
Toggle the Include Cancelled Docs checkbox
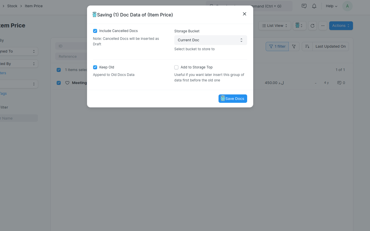pyautogui.click(x=95, y=31)
